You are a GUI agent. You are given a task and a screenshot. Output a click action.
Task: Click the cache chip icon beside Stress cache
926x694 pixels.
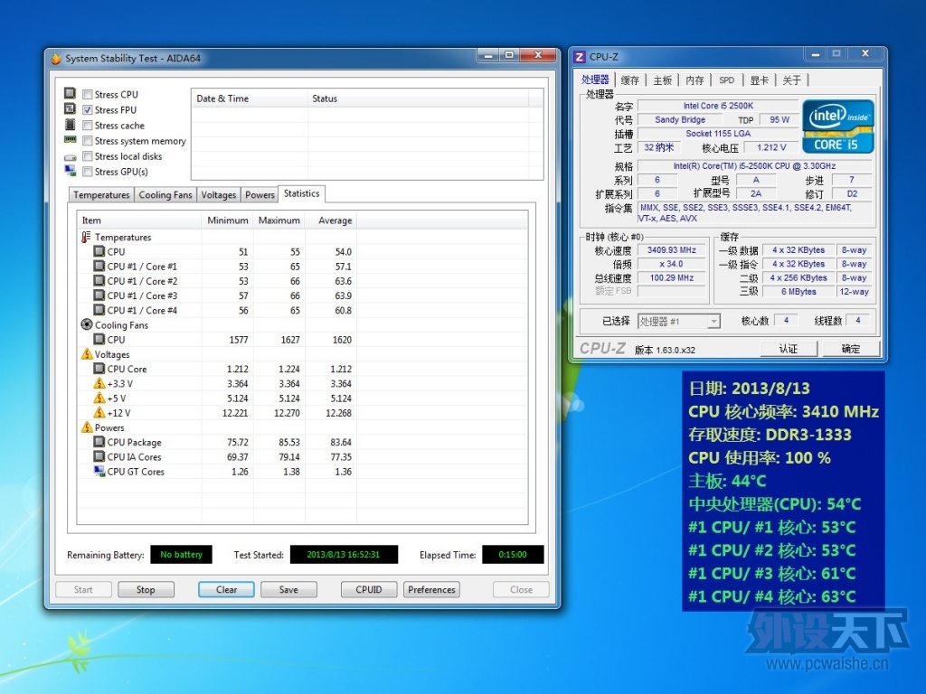coord(71,125)
